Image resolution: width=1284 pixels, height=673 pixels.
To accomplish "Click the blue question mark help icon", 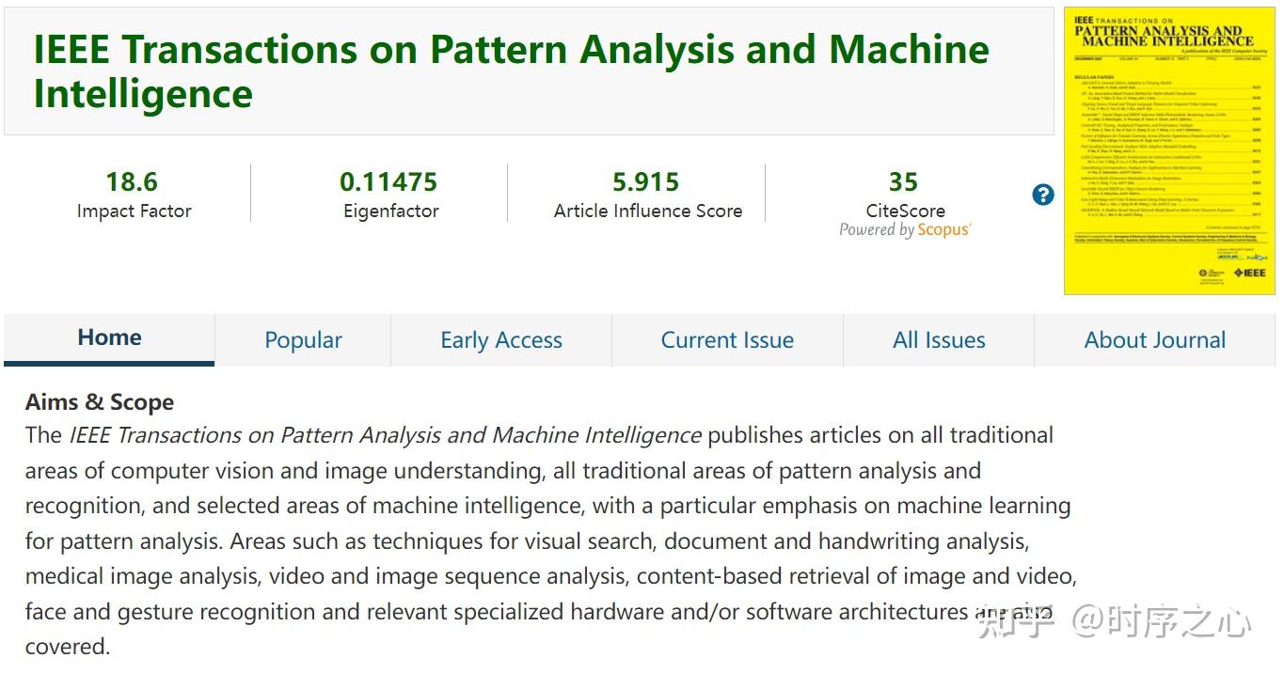I will (x=1043, y=195).
